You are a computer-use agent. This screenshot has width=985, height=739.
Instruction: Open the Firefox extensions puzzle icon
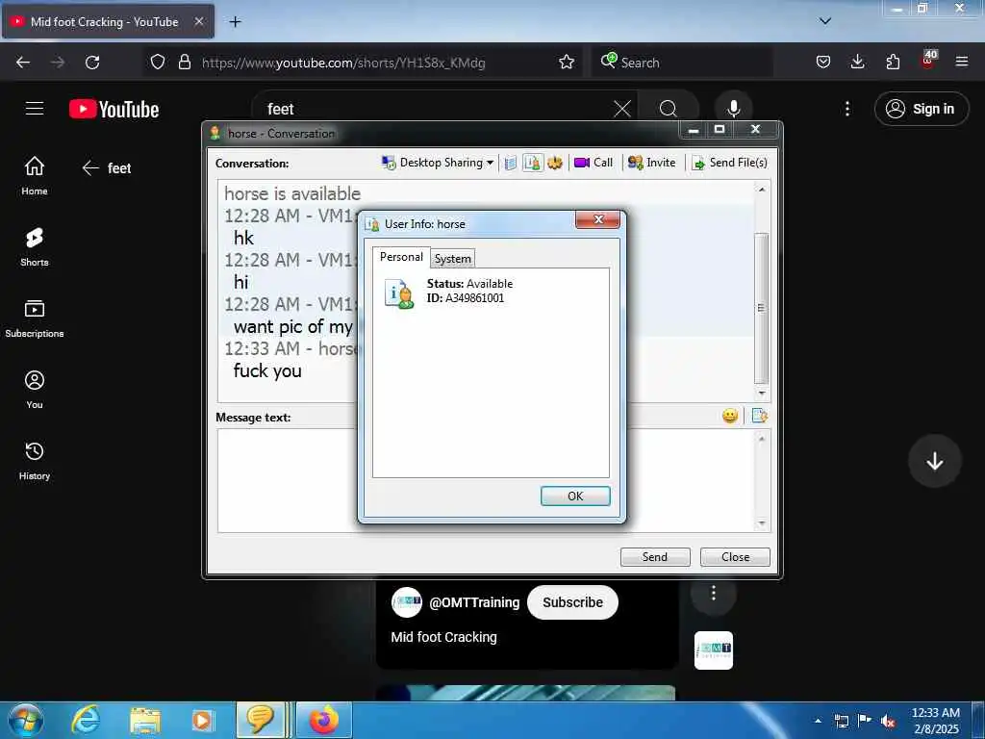[x=893, y=62]
